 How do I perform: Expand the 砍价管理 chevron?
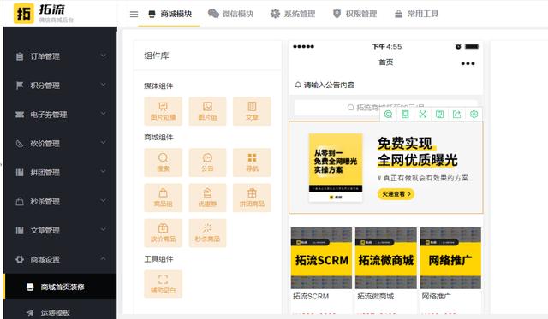tap(104, 143)
